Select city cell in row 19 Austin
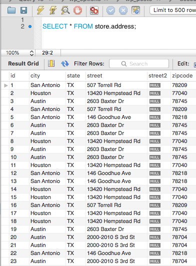The height and width of the screenshot is (266, 196). 47,229
